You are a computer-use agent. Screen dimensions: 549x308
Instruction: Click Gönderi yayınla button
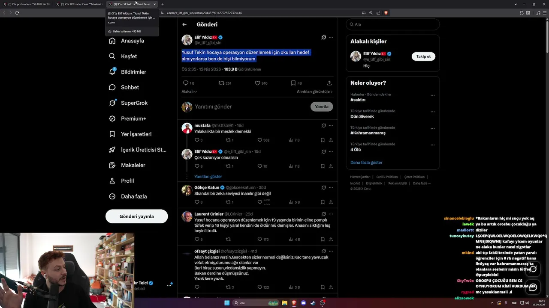point(136,216)
